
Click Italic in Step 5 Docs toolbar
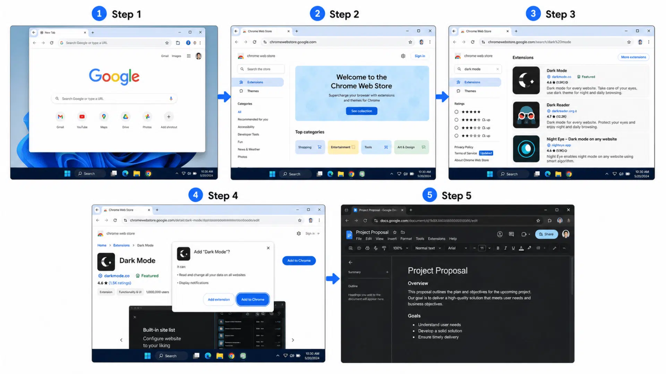click(505, 248)
